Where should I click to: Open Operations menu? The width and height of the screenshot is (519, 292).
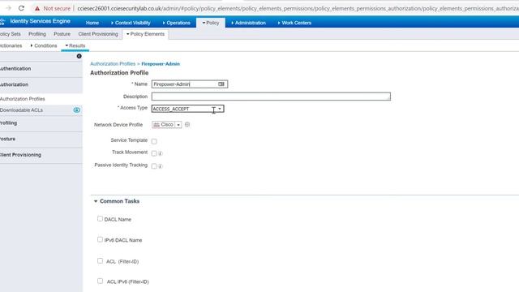[x=177, y=23]
